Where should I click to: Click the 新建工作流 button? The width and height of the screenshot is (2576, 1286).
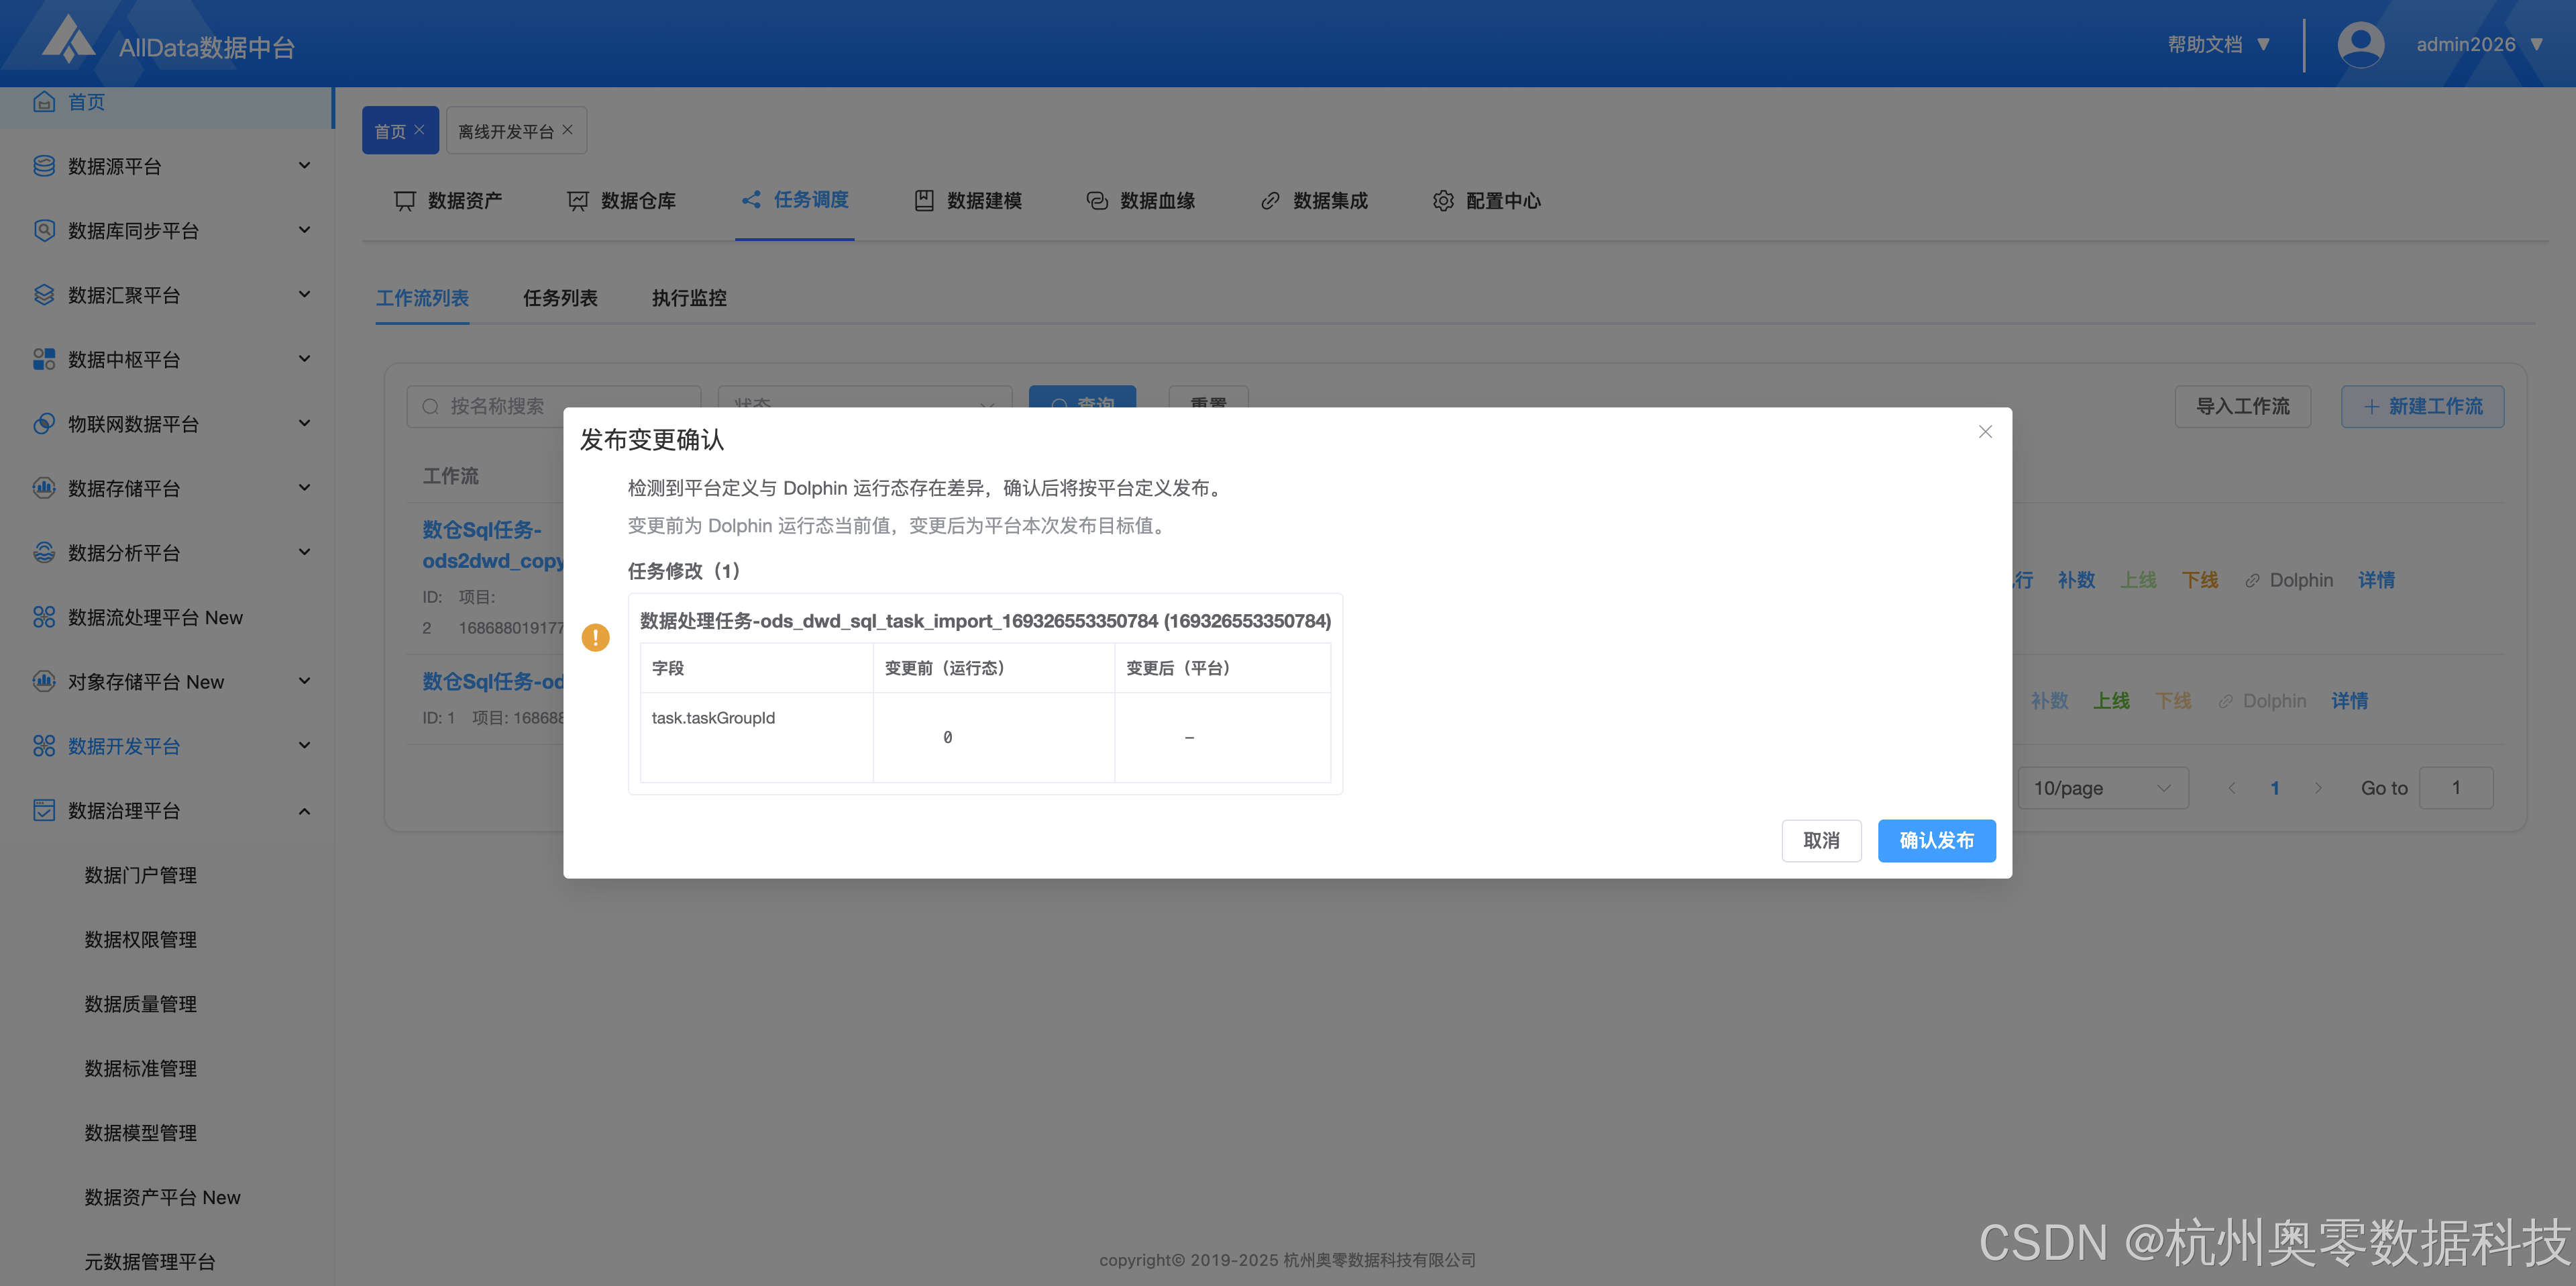(x=2422, y=406)
